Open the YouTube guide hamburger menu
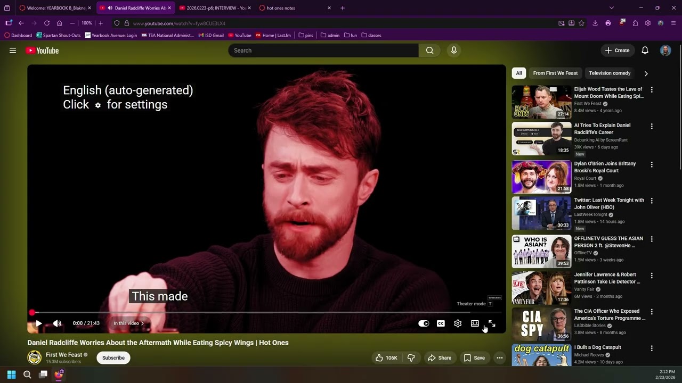This screenshot has width=682, height=383. coord(13,51)
